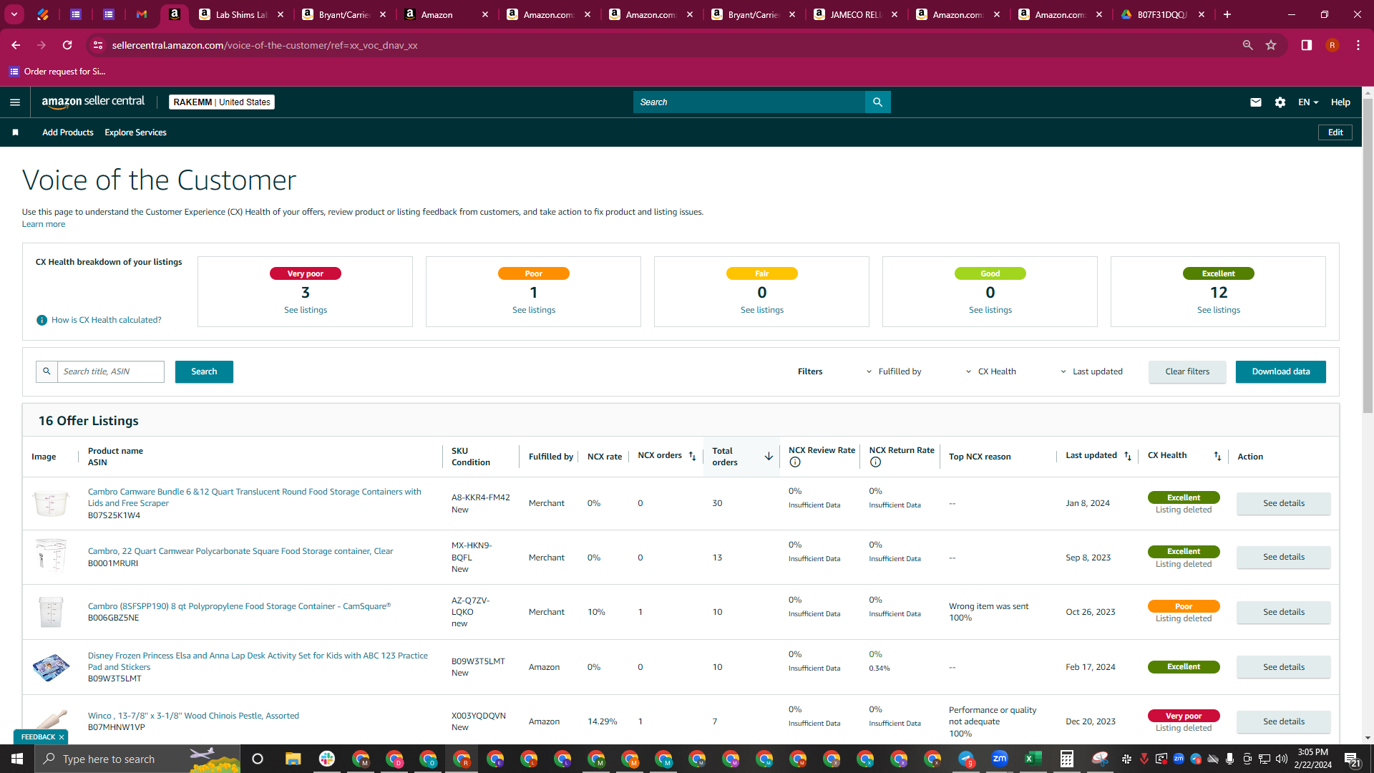1374x773 pixels.
Task: See listings under Poor
Action: (x=534, y=310)
